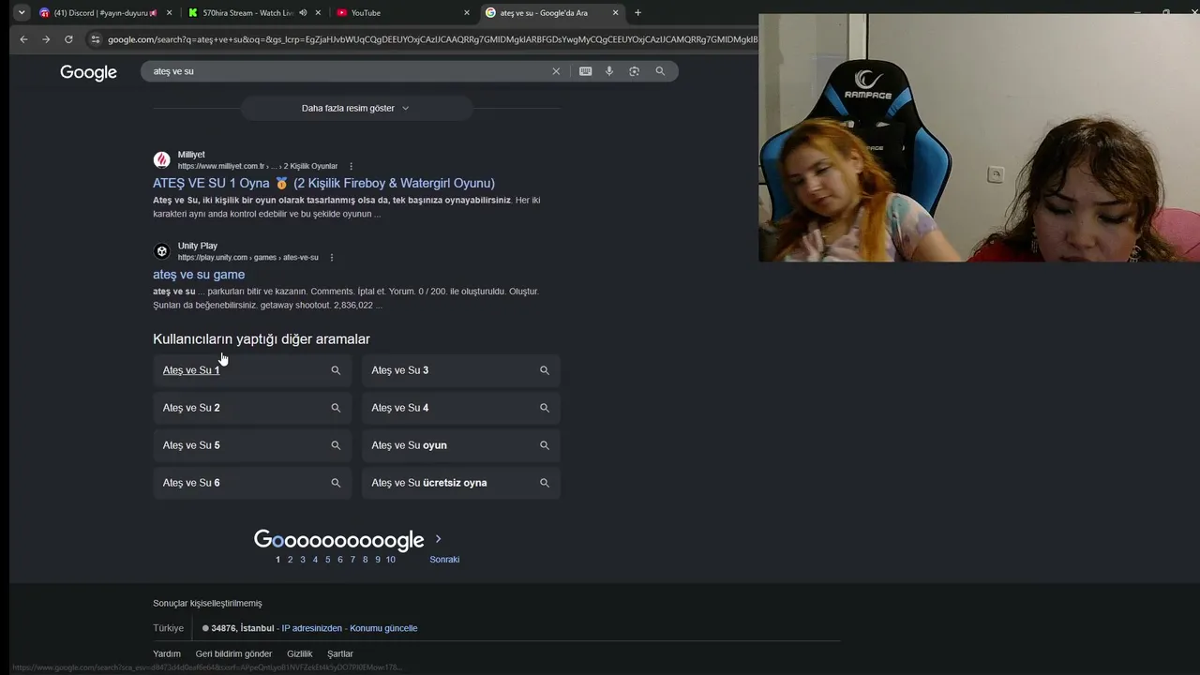1200x675 pixels.
Task: Open a new browser tab
Action: coord(637,13)
